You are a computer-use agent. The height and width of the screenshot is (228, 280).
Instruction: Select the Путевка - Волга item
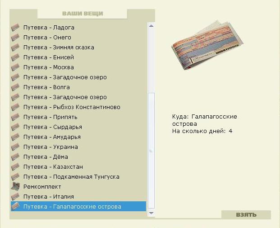[78, 87]
